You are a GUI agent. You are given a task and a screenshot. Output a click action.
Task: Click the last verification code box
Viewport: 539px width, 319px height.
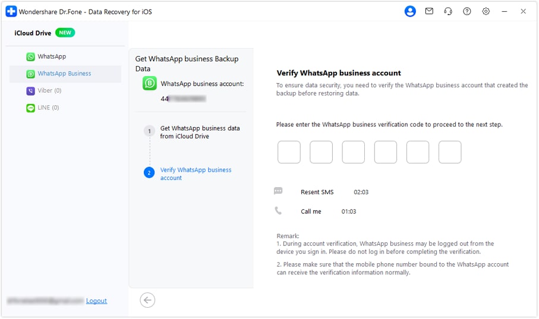coord(450,152)
